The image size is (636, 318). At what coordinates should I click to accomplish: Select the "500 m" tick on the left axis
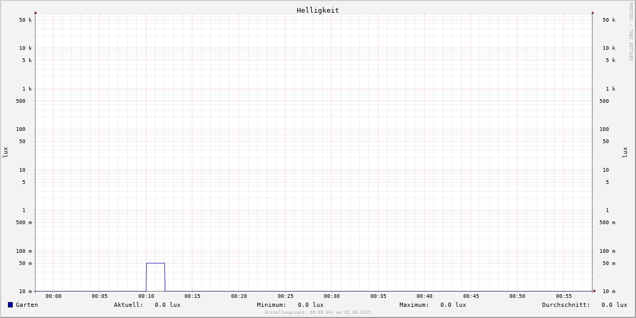pos(24,223)
